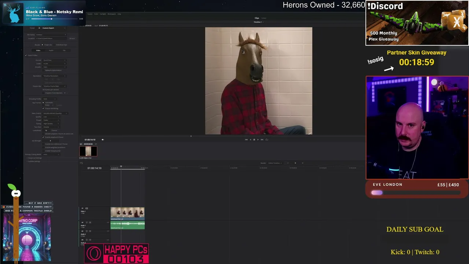Image resolution: width=469 pixels, height=264 pixels.
Task: Click the timeline timecode 01:00:14:10
Action: (x=95, y=168)
